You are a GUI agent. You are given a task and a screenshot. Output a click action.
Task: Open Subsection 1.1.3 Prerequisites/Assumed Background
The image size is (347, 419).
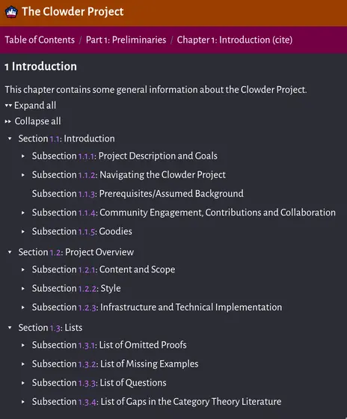pos(138,194)
